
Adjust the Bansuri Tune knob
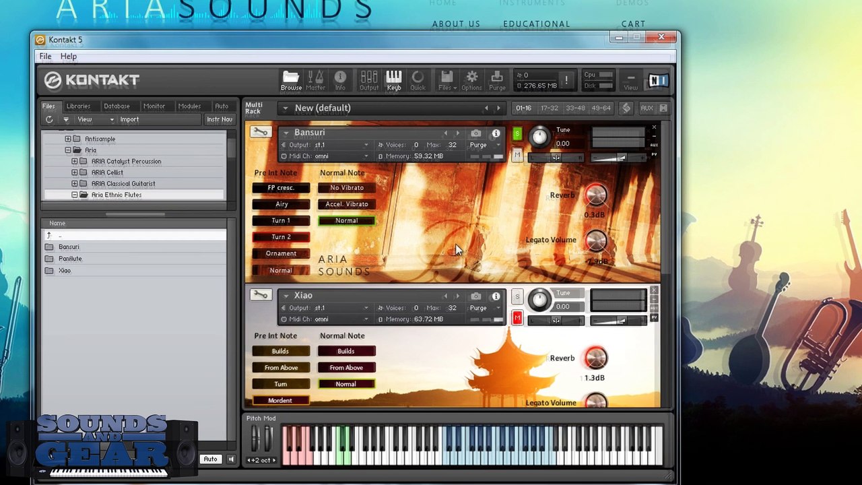pos(539,137)
